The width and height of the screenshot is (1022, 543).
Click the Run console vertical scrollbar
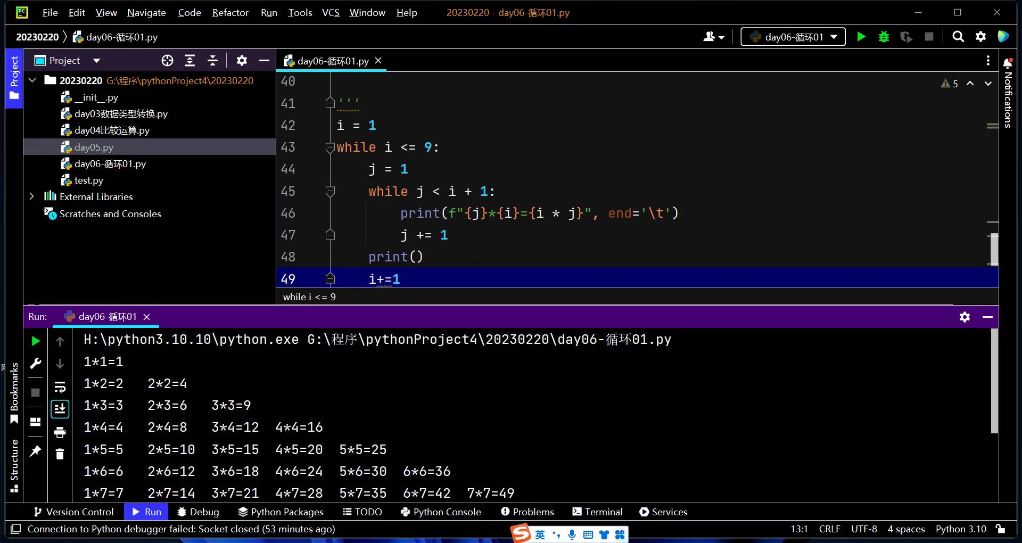click(x=994, y=381)
